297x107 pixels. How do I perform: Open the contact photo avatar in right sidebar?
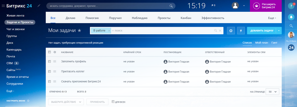291,35
